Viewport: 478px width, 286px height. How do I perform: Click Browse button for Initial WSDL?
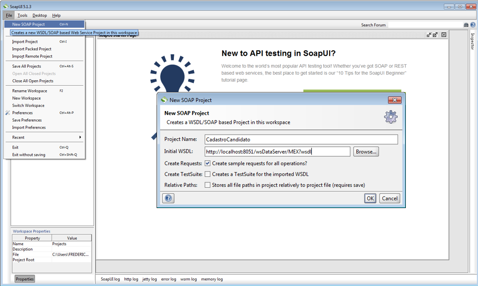pos(366,151)
